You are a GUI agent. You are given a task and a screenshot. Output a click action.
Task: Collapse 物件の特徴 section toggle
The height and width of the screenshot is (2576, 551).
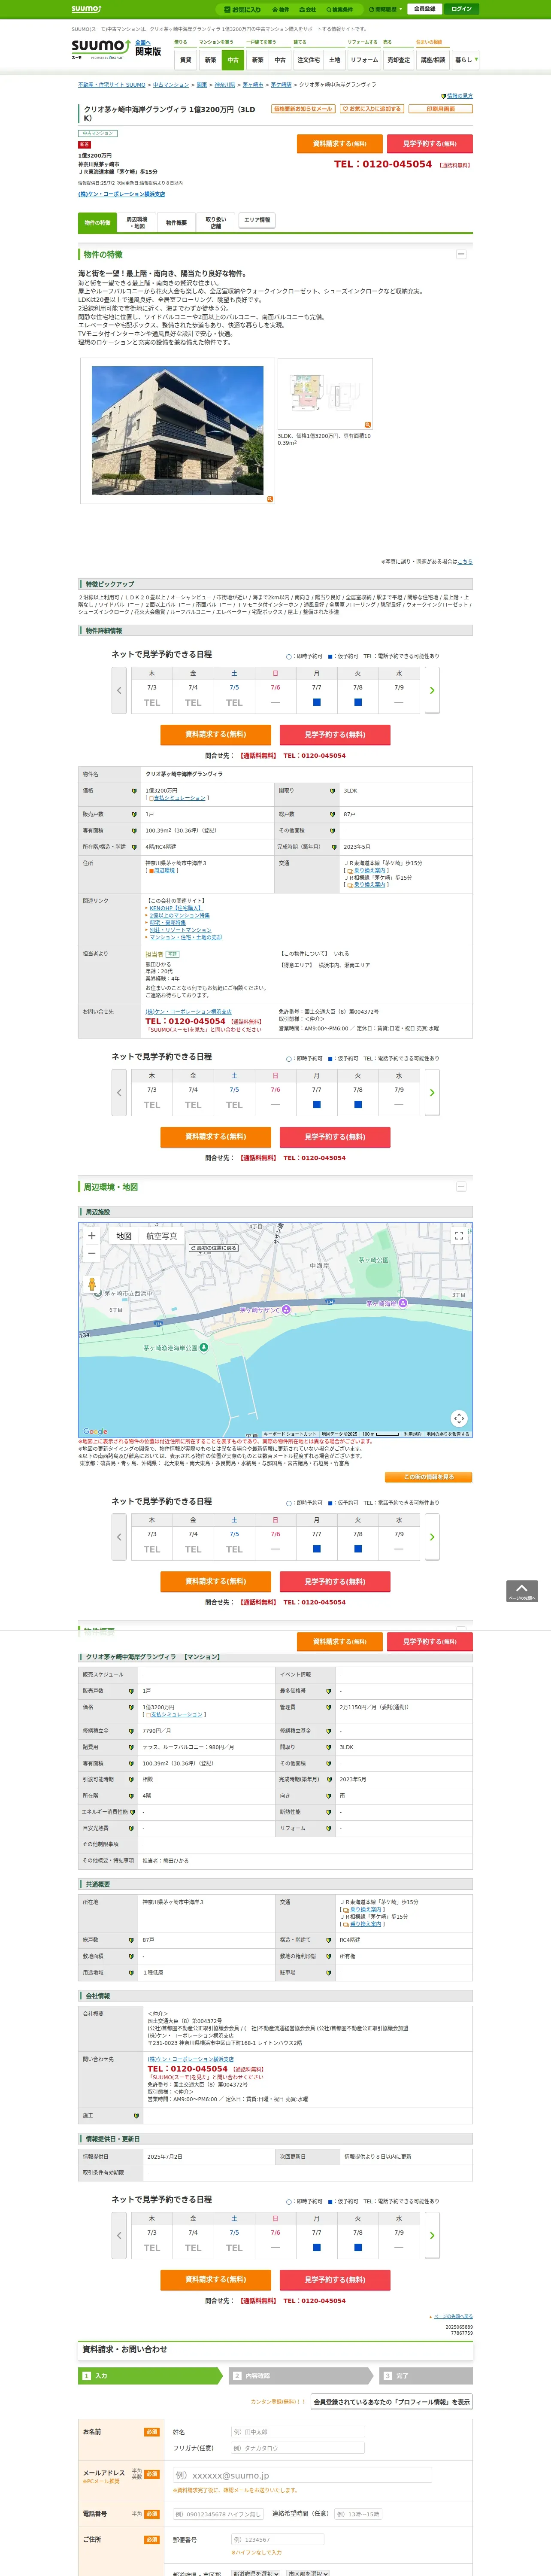[x=461, y=254]
